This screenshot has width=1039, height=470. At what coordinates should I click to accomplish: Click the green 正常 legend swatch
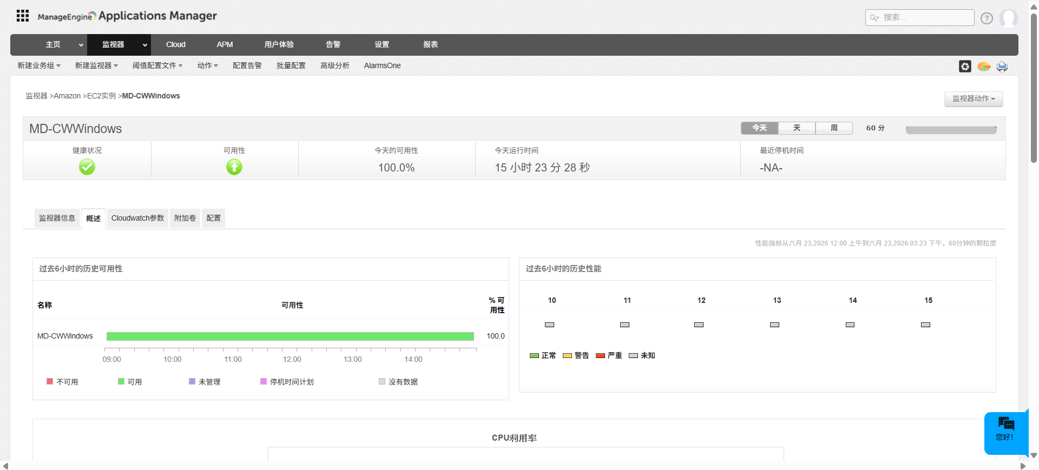[535, 355]
